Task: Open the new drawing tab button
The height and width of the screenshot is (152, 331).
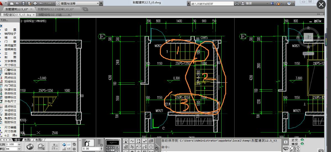Action: 85,9
